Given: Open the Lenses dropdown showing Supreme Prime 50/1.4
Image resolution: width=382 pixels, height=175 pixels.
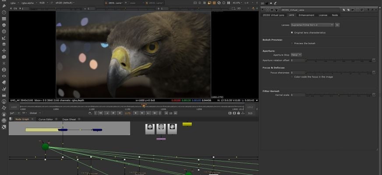Looking at the screenshot, I should click(312, 25).
